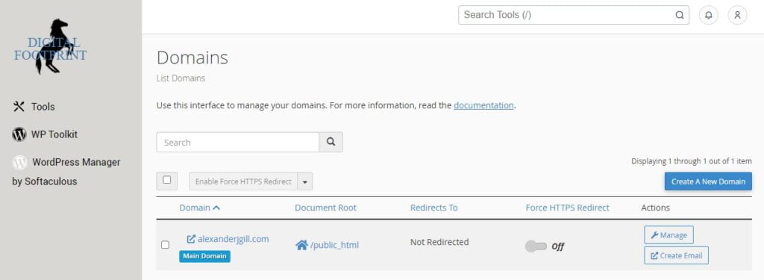Open the documentation link
Screen dimensions: 764x280
click(483, 105)
